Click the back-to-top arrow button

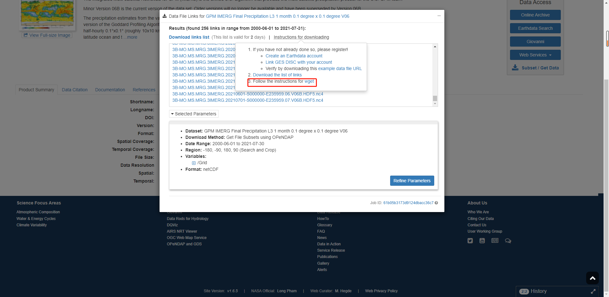coord(593,278)
